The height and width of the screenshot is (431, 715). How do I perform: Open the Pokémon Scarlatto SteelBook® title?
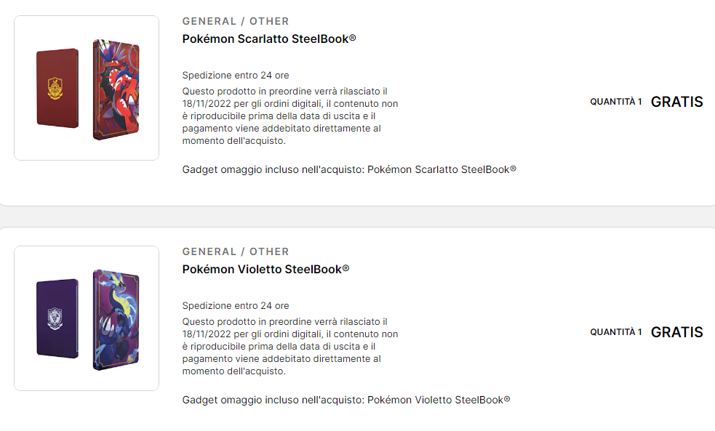click(269, 39)
